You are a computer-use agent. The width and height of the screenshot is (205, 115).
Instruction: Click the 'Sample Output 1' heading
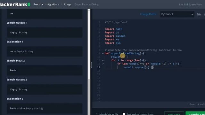tap(17, 23)
